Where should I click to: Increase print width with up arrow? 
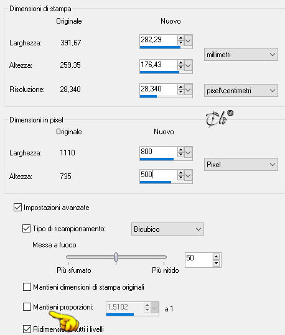pos(180,38)
